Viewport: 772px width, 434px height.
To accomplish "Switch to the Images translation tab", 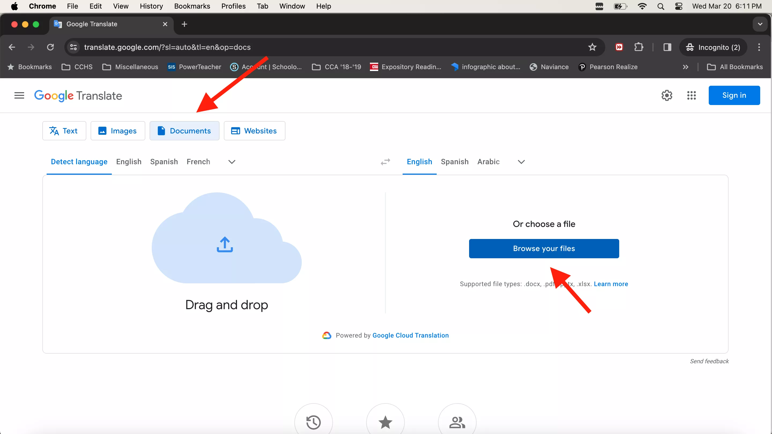I will coord(118,130).
